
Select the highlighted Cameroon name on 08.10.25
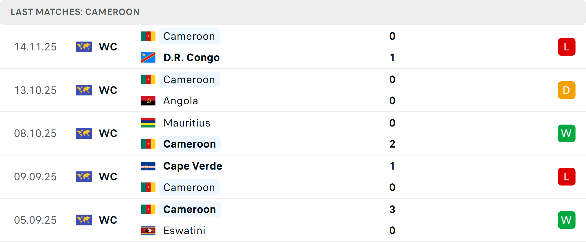[190, 144]
